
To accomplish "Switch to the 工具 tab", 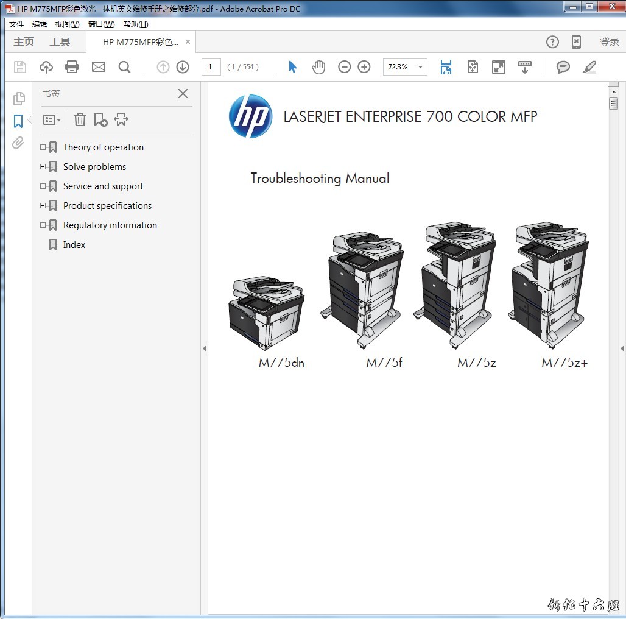I will click(x=60, y=42).
